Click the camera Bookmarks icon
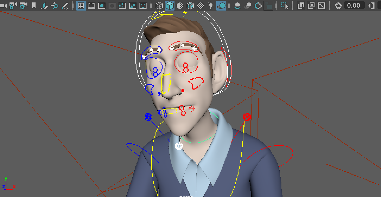 [x=34, y=5]
